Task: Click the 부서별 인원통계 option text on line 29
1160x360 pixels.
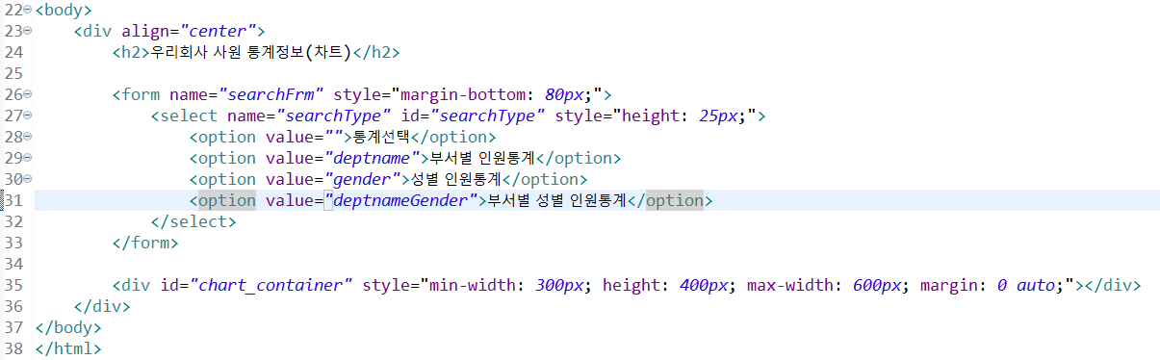Action: click(483, 158)
